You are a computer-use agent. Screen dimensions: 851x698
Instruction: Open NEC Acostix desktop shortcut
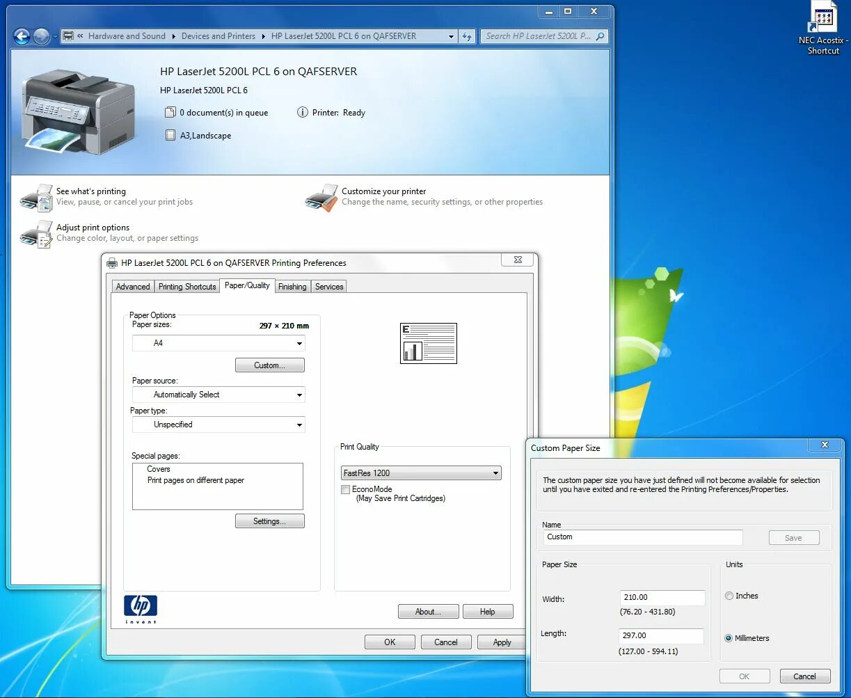click(x=823, y=29)
